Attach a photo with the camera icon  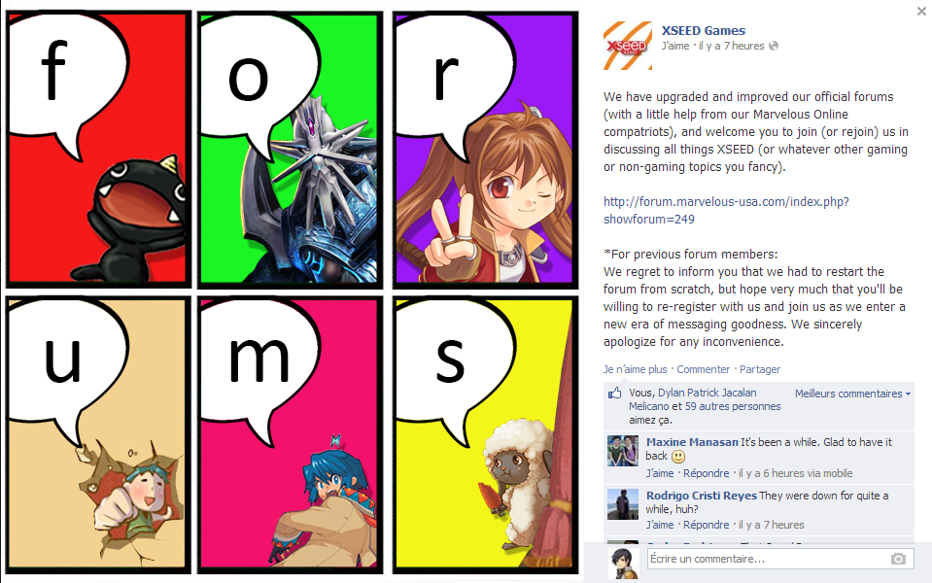click(x=898, y=559)
